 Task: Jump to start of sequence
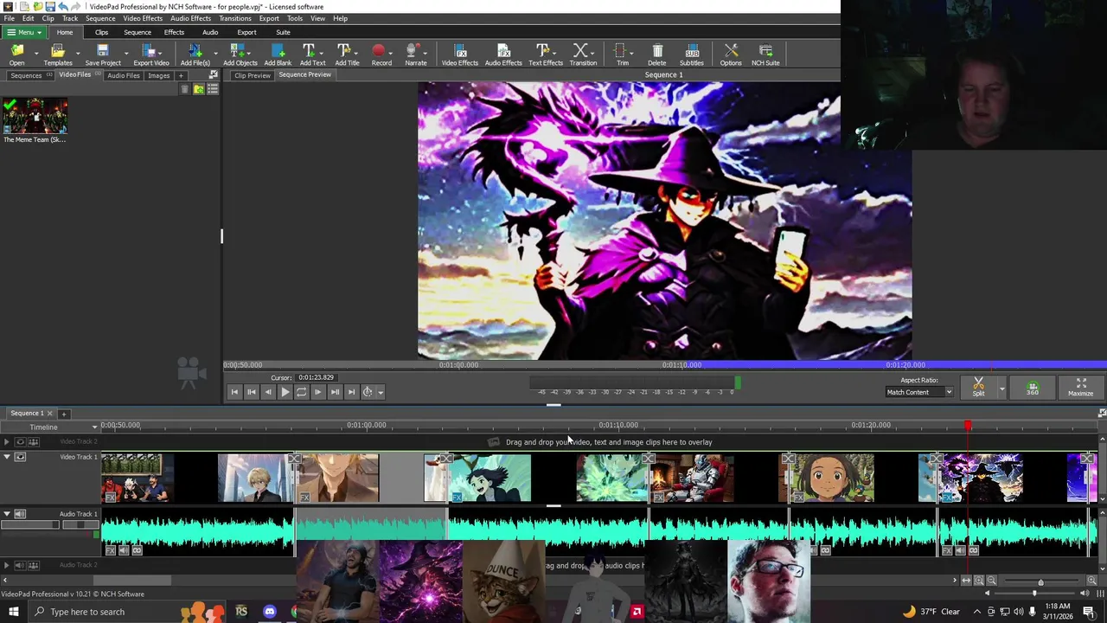(x=234, y=392)
